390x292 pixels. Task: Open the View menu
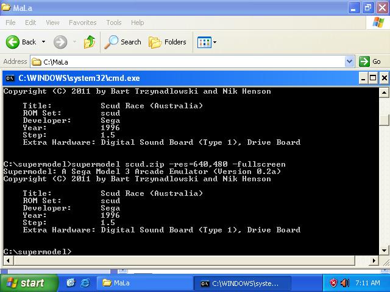(52, 23)
